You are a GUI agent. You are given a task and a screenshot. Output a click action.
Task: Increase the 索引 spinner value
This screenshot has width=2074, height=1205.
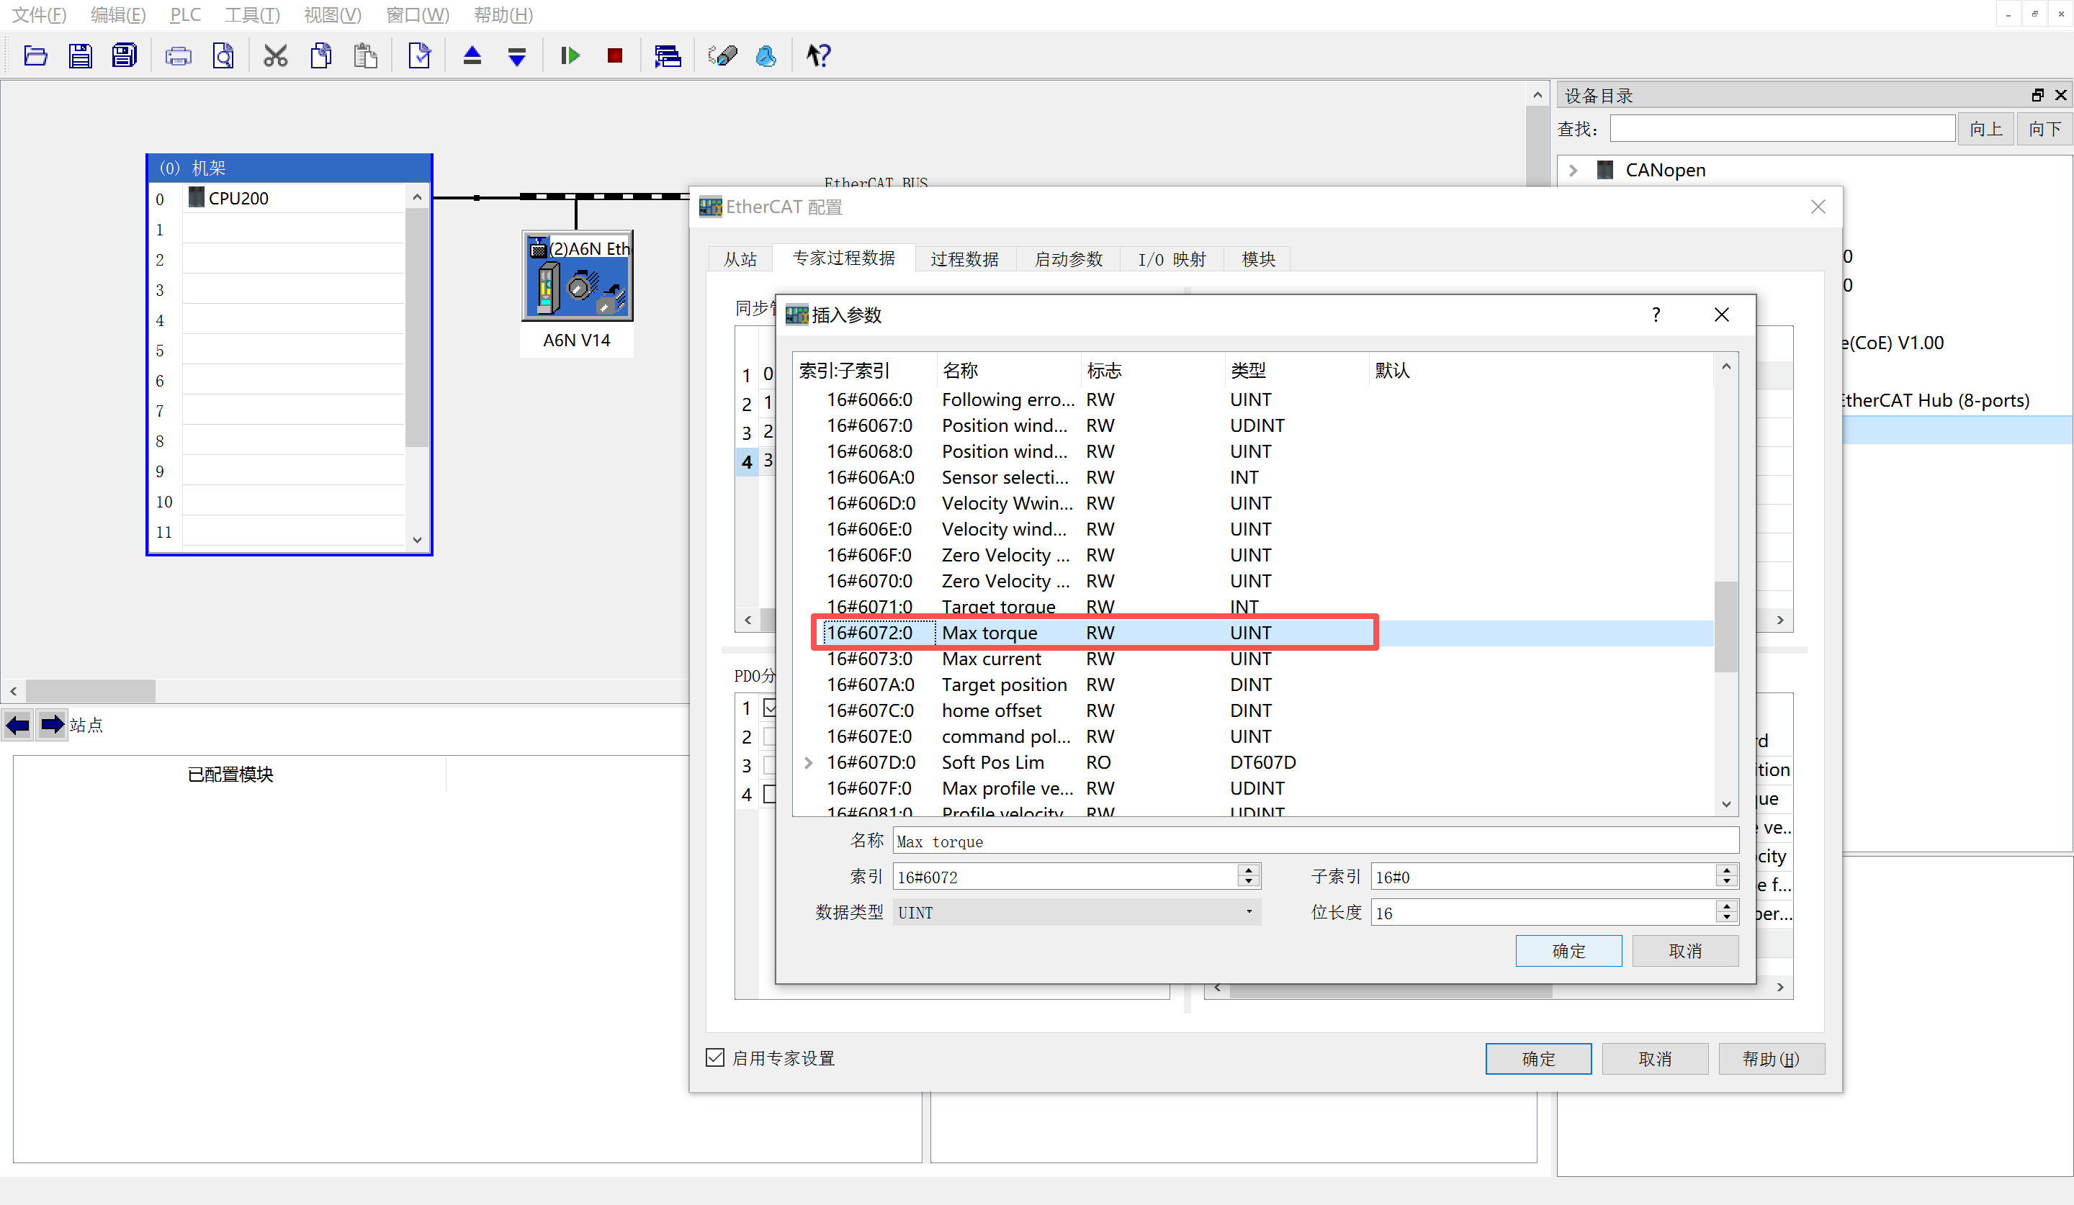coord(1249,870)
